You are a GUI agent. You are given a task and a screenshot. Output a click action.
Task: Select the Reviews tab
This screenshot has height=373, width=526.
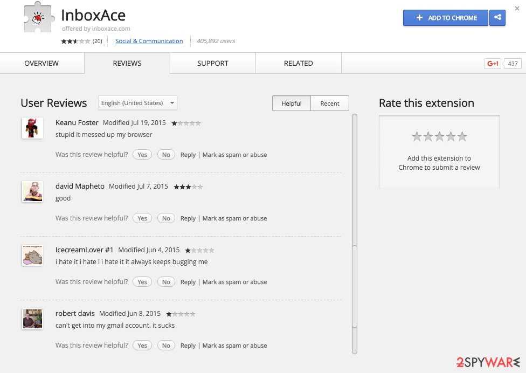(x=127, y=64)
